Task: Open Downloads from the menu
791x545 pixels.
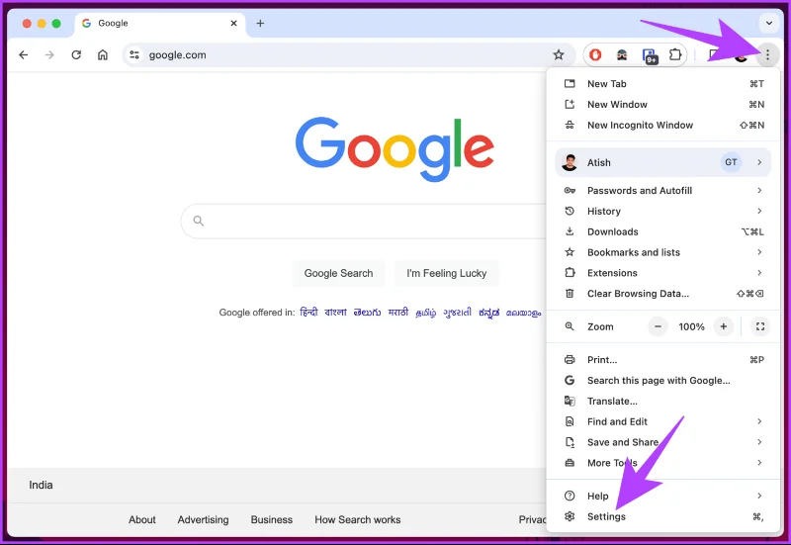Action: click(663, 231)
